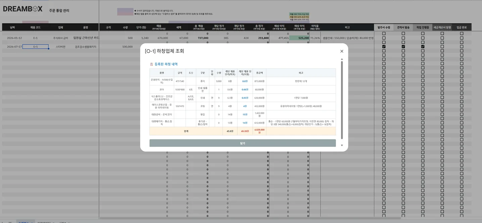Click the 이익율 column header

click(x=315, y=27)
